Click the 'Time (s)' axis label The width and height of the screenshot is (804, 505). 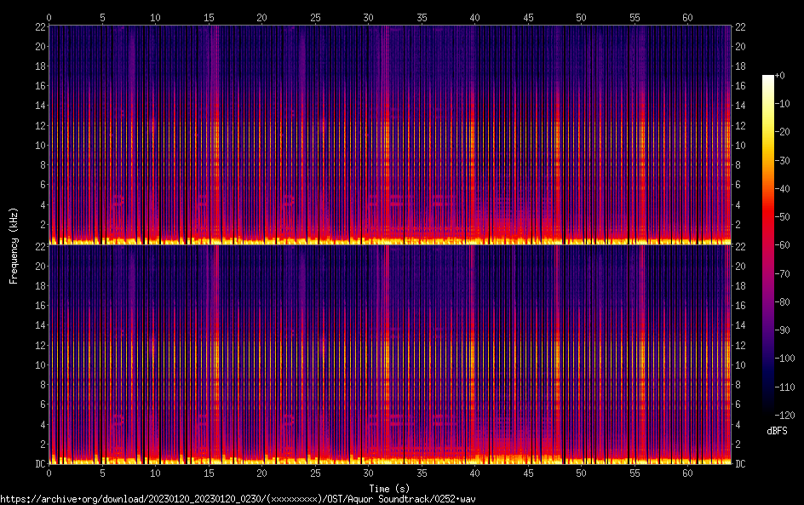[x=389, y=488]
